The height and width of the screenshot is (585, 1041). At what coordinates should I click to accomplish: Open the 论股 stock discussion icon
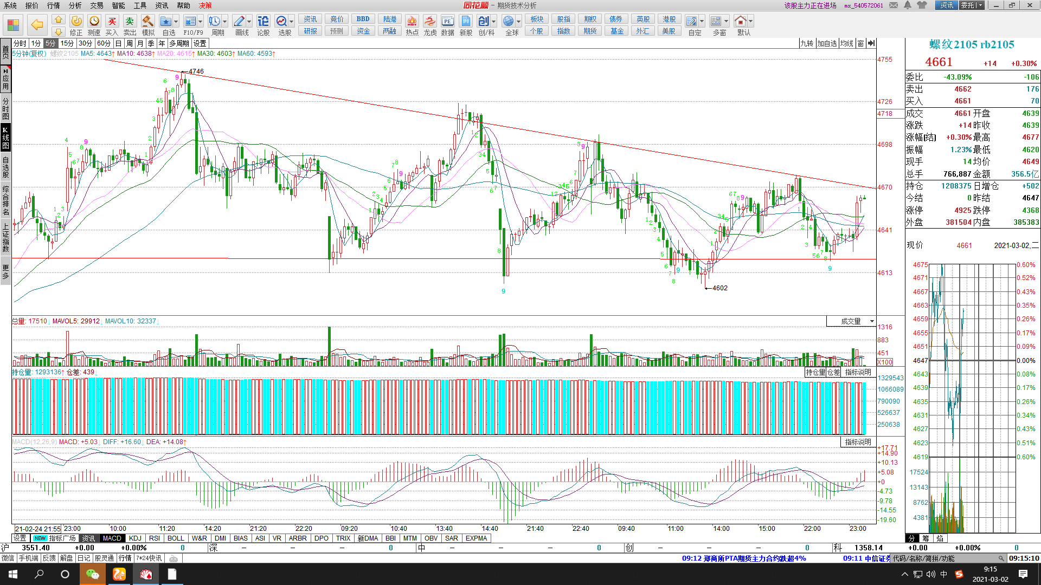[x=263, y=22]
